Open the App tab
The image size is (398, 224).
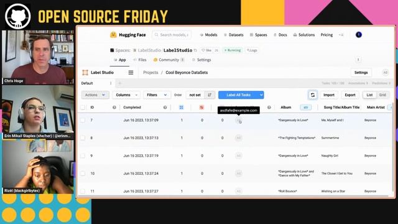119,60
